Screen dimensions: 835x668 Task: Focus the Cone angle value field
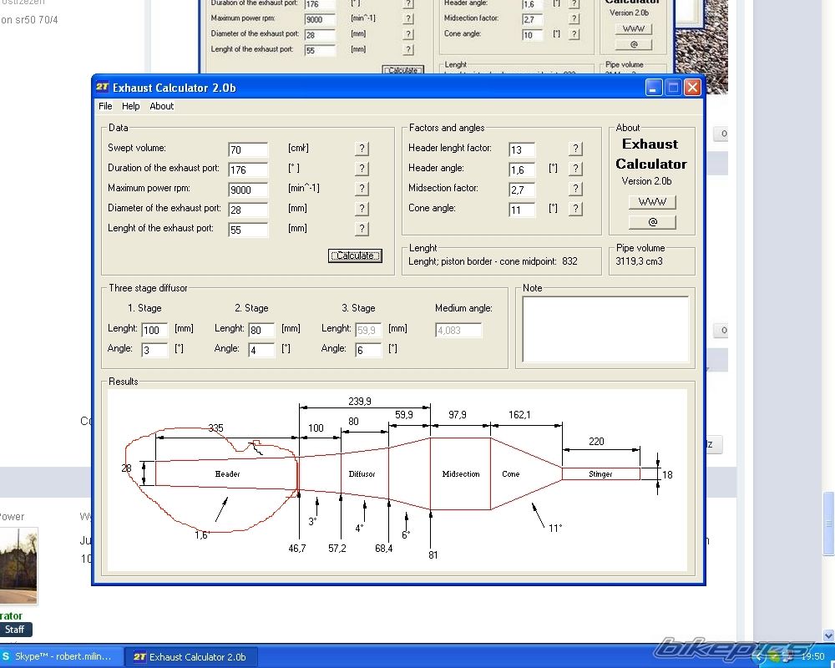522,210
